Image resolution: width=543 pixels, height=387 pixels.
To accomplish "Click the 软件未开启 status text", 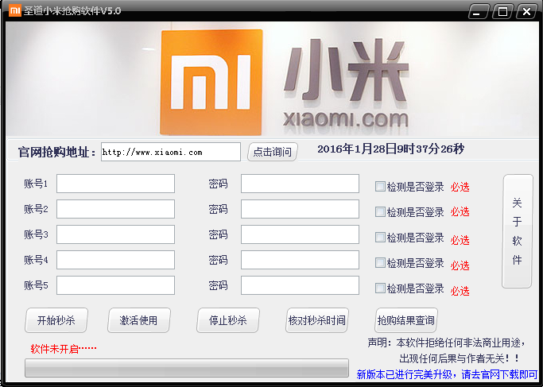I will click(64, 349).
